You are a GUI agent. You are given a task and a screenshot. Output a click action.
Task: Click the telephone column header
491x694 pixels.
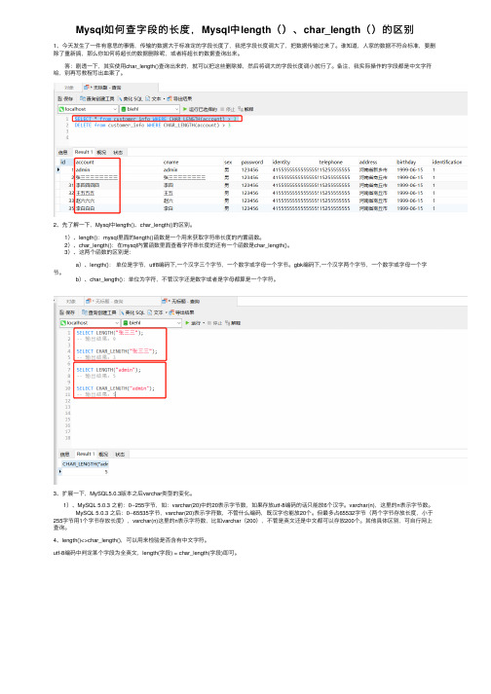click(x=330, y=162)
